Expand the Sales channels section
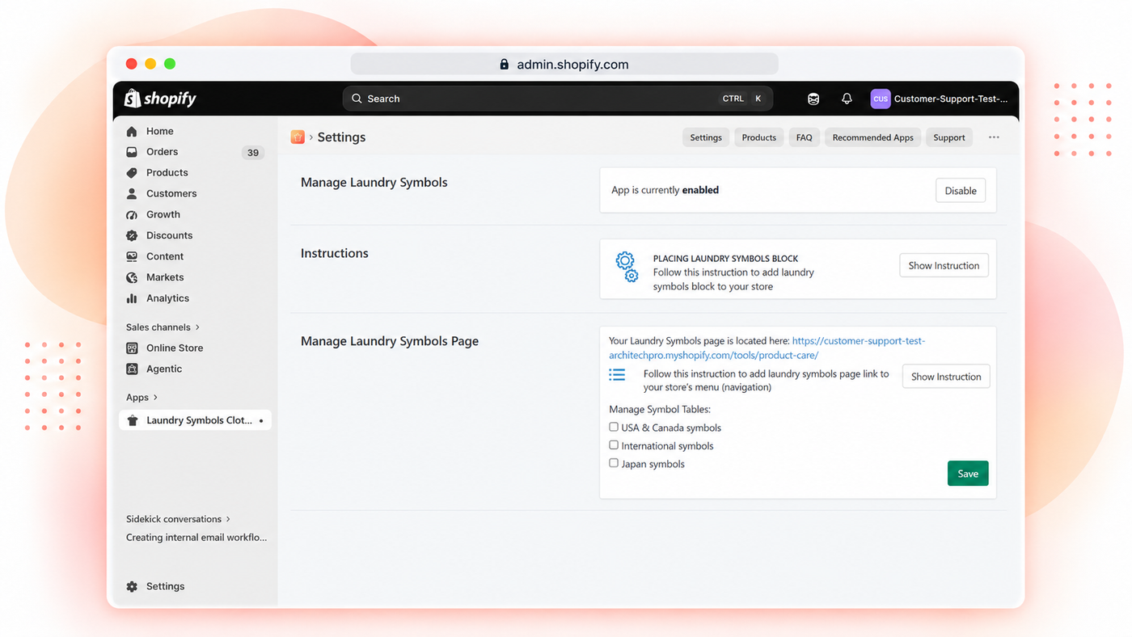The image size is (1132, 637). pyautogui.click(x=163, y=327)
